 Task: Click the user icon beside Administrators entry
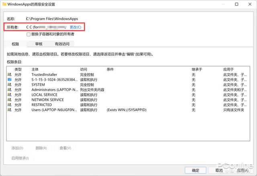pos(10,90)
